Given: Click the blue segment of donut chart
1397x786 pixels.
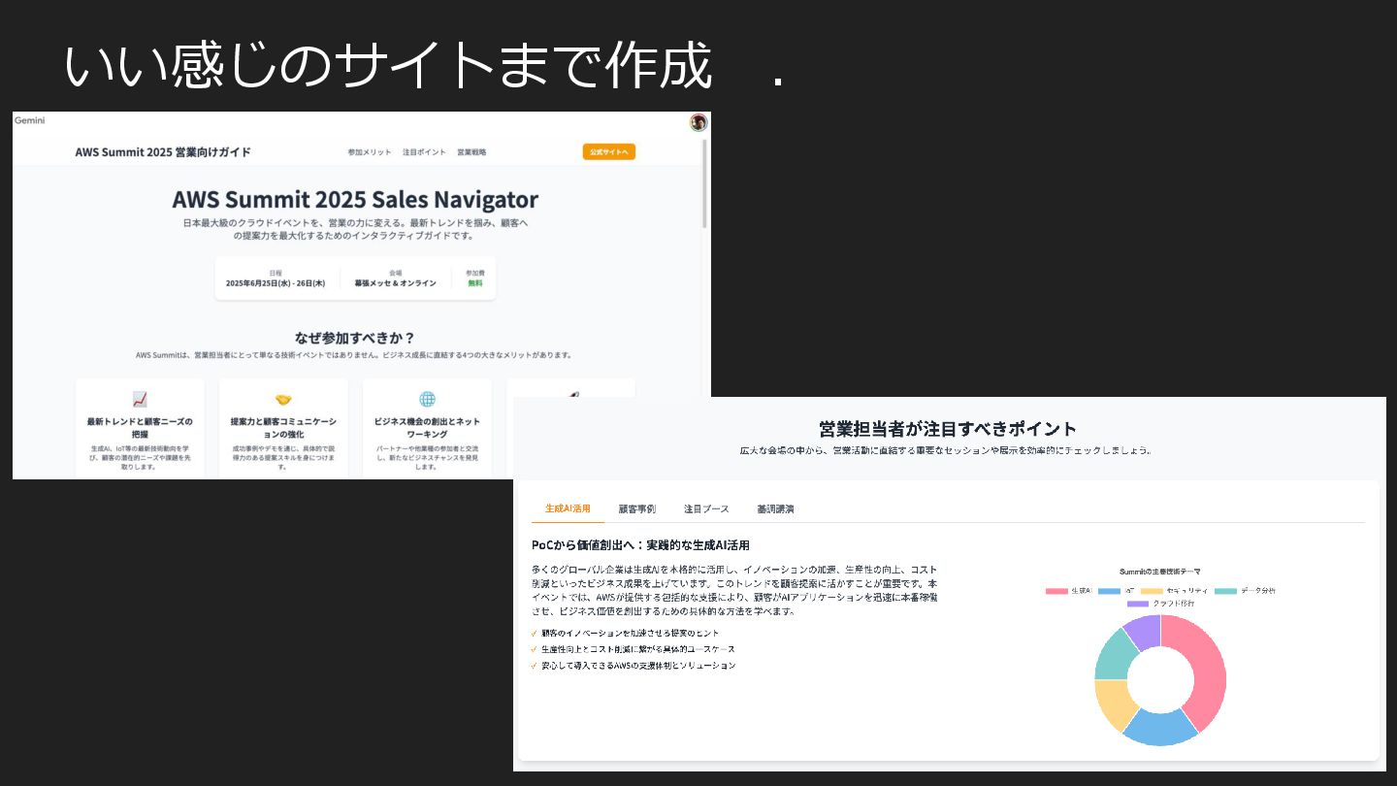Looking at the screenshot, I should click(1160, 728).
